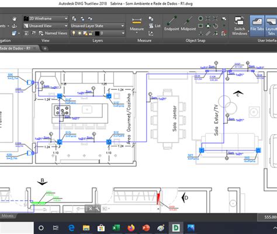Click the List properties button
277x234 pixels.
click(x=155, y=26)
